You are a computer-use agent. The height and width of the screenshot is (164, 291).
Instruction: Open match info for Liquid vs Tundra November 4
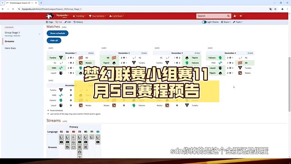point(230,68)
